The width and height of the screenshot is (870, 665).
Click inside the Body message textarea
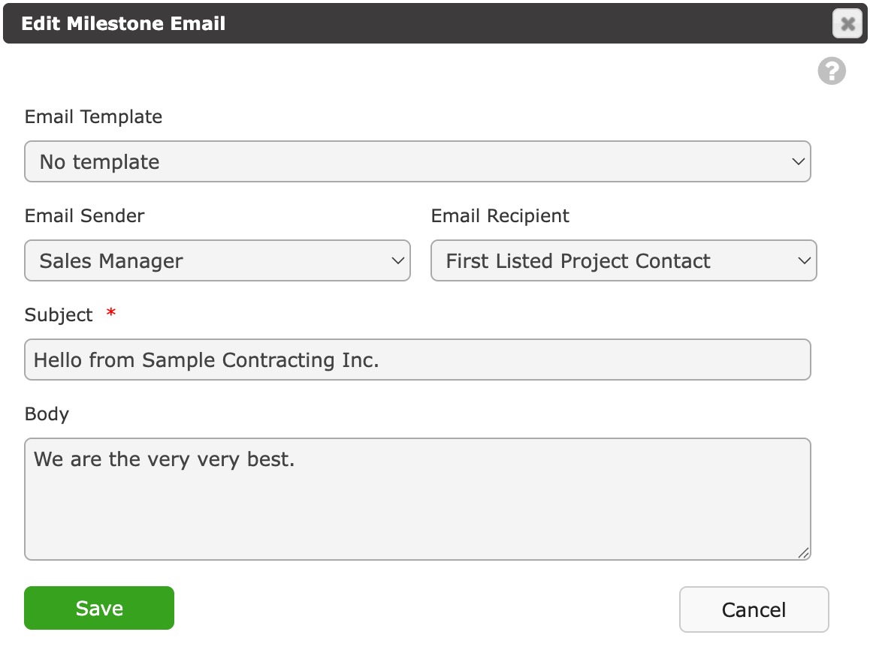click(x=418, y=499)
